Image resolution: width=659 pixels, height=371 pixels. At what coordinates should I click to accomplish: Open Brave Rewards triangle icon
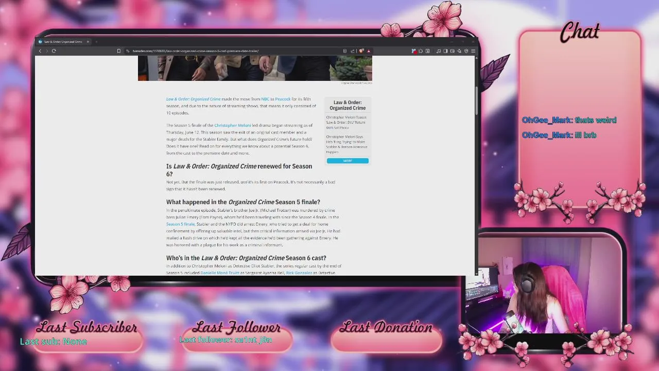click(x=369, y=51)
